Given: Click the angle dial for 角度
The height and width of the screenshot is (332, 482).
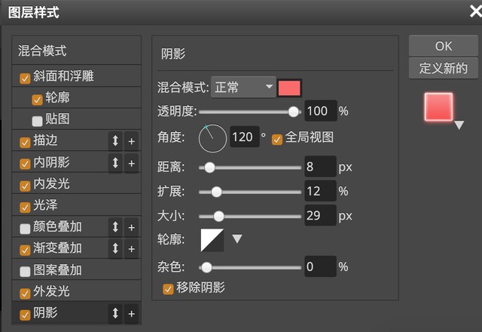Looking at the screenshot, I should pyautogui.click(x=212, y=138).
